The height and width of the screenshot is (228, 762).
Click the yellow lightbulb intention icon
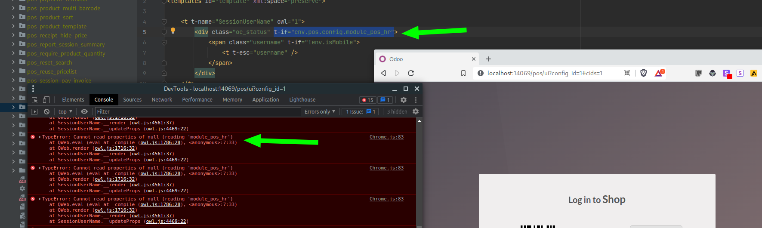click(x=173, y=31)
